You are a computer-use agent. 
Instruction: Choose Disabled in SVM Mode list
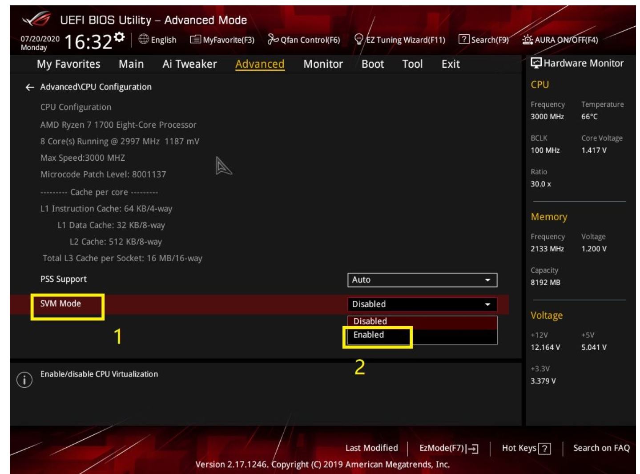coord(422,321)
